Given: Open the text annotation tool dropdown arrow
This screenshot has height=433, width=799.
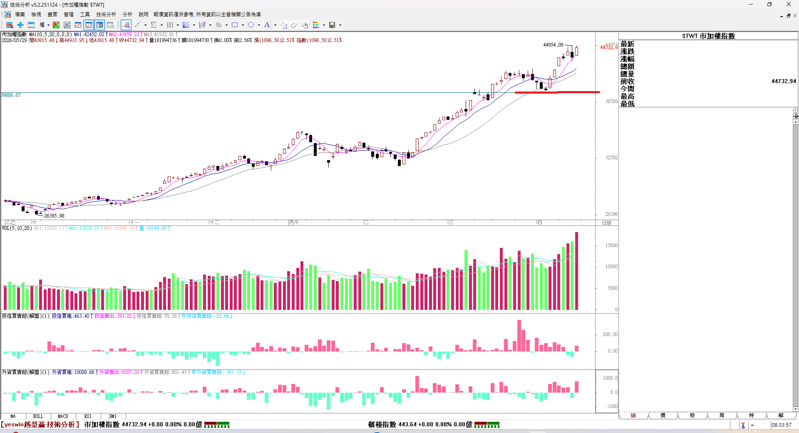Looking at the screenshot, I should click(x=275, y=25).
